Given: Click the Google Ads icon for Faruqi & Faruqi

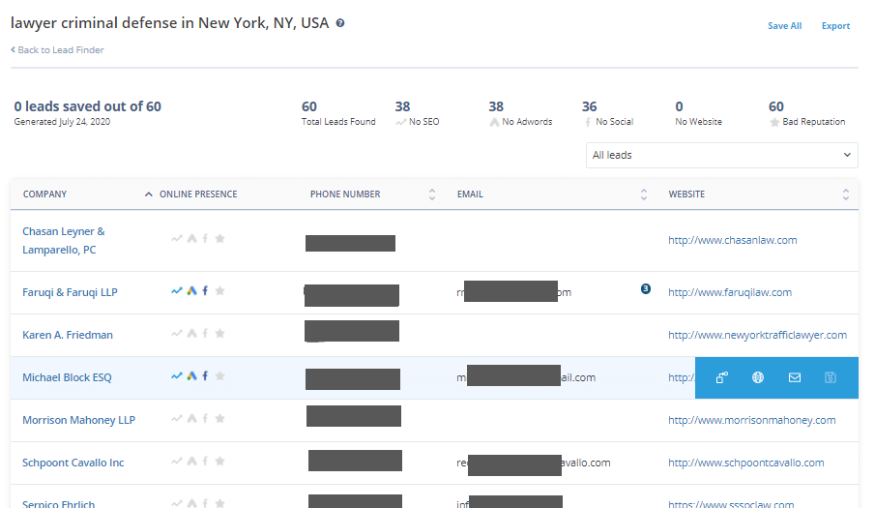Looking at the screenshot, I should [191, 291].
